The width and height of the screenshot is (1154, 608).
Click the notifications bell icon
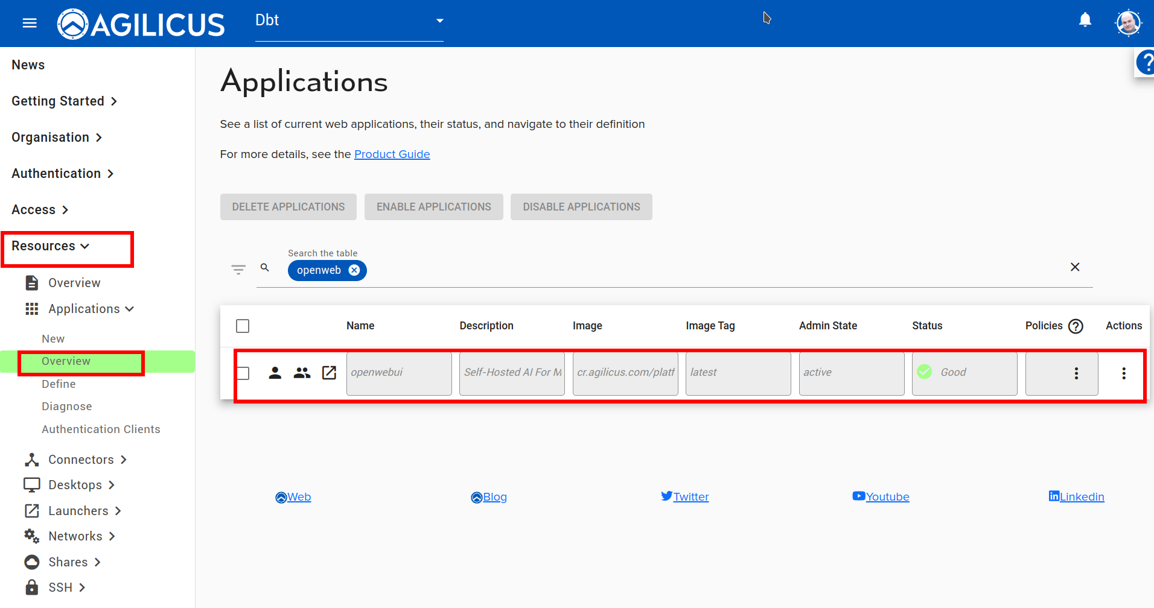(x=1085, y=21)
